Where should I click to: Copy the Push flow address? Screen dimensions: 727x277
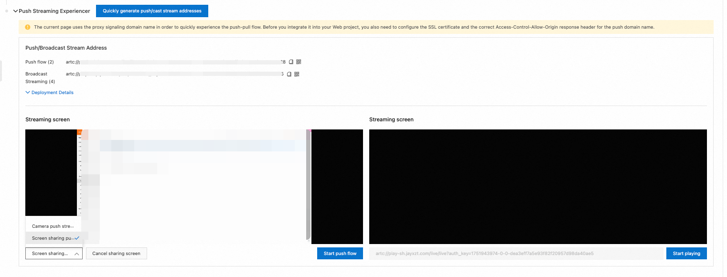pyautogui.click(x=290, y=62)
